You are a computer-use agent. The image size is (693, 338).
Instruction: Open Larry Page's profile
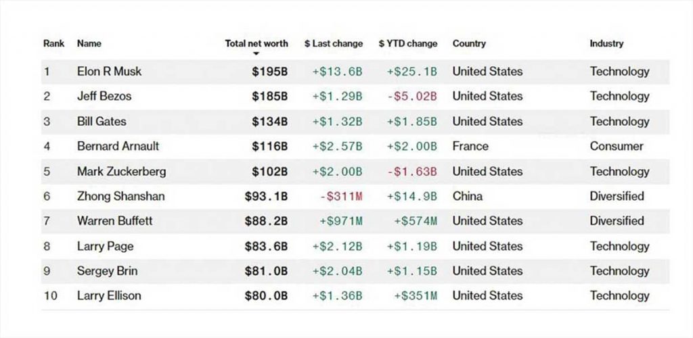click(104, 246)
